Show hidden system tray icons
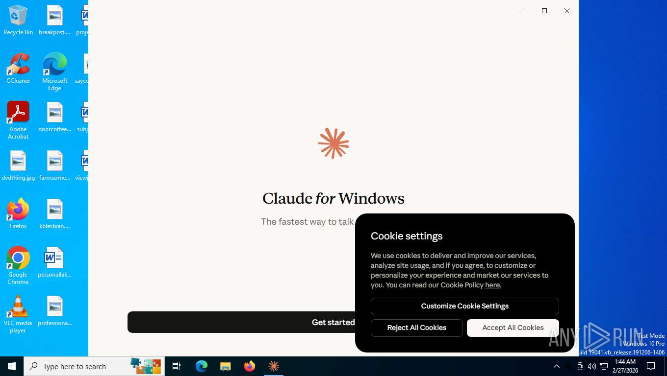Viewport: 667px width, 376px height. coord(556,366)
